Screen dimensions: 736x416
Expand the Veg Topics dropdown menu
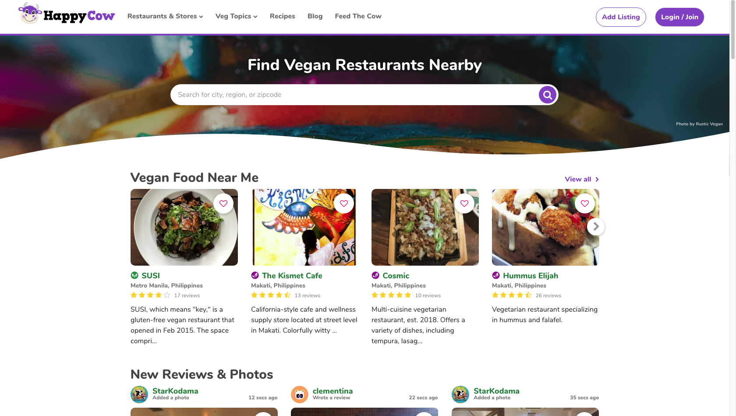click(236, 16)
